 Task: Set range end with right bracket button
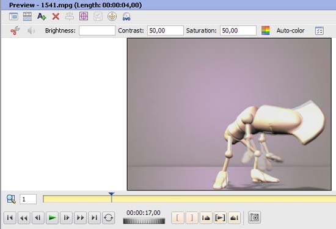click(192, 217)
